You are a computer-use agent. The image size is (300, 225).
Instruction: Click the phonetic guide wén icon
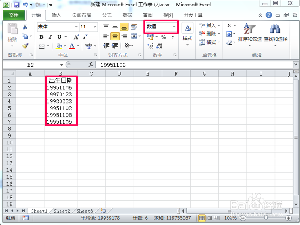click(88, 46)
